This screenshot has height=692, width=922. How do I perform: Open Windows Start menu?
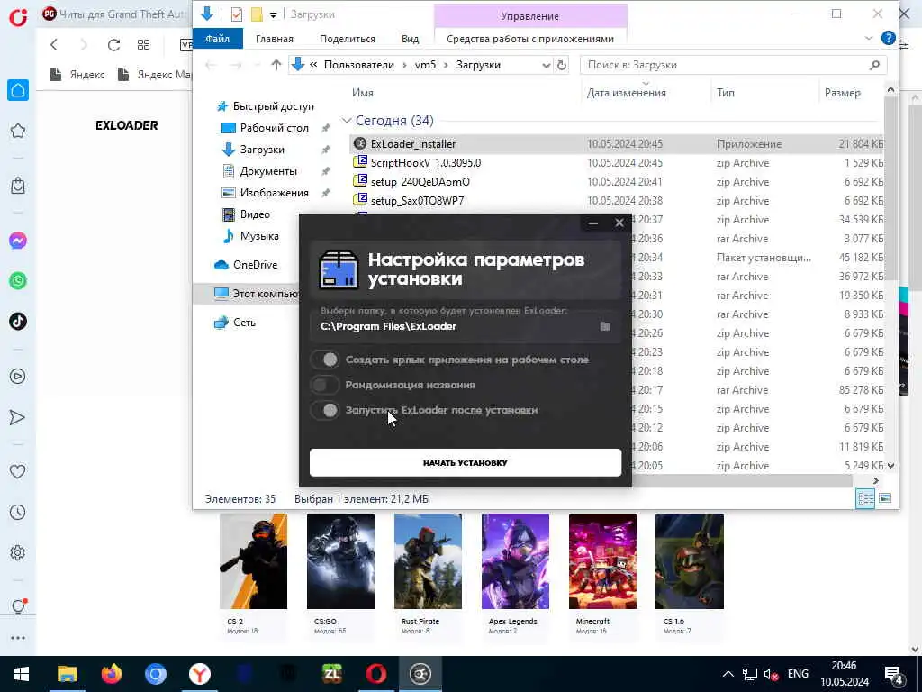tap(22, 674)
